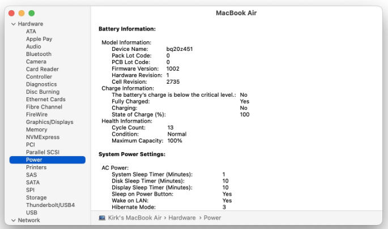388x229 pixels.
Task: Click the device name value bq20z451
Action: [180, 49]
